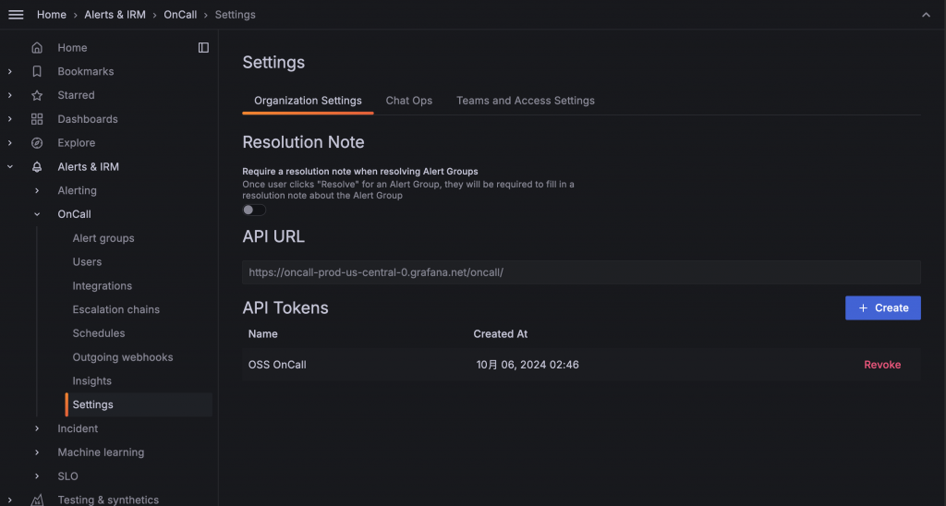The width and height of the screenshot is (946, 506).
Task: Click the Home house icon in sidebar
Action: [37, 48]
